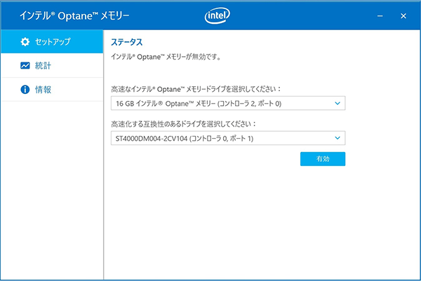
Task: Click the Optane メモリーが無効です status text
Action: 166,57
